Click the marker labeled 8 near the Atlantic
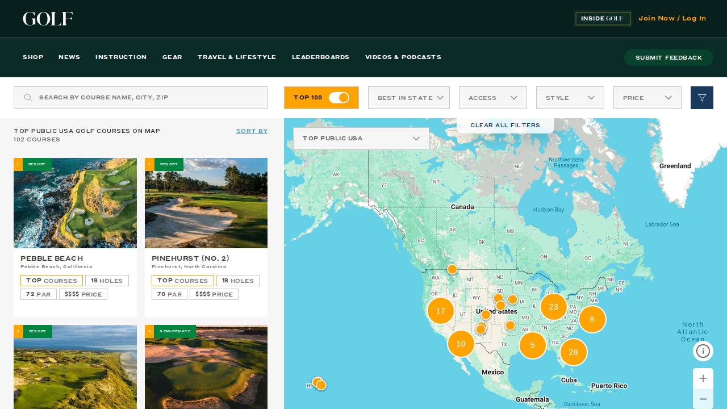The height and width of the screenshot is (409, 727). click(x=592, y=319)
